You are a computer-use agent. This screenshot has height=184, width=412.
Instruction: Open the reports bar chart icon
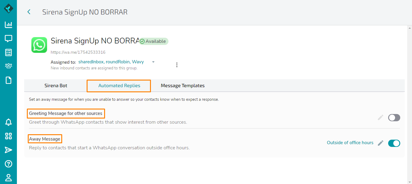coord(8,25)
